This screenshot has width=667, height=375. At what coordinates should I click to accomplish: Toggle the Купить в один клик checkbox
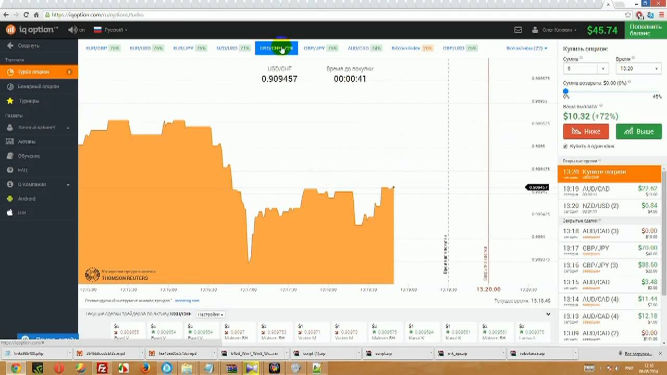[565, 146]
